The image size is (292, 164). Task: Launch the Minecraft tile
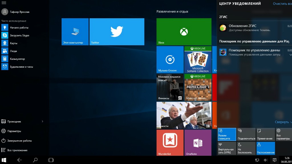(x=198, y=87)
